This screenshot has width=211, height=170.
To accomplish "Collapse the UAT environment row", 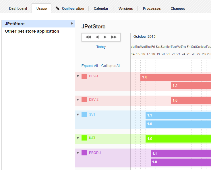I will click(x=78, y=138).
